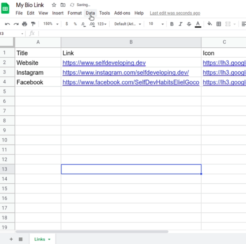Image resolution: width=246 pixels, height=244 pixels.
Task: Open the Tools menu
Action: click(104, 13)
